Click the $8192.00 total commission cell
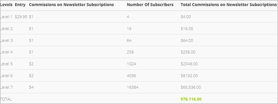278x104 pixels. point(189,75)
